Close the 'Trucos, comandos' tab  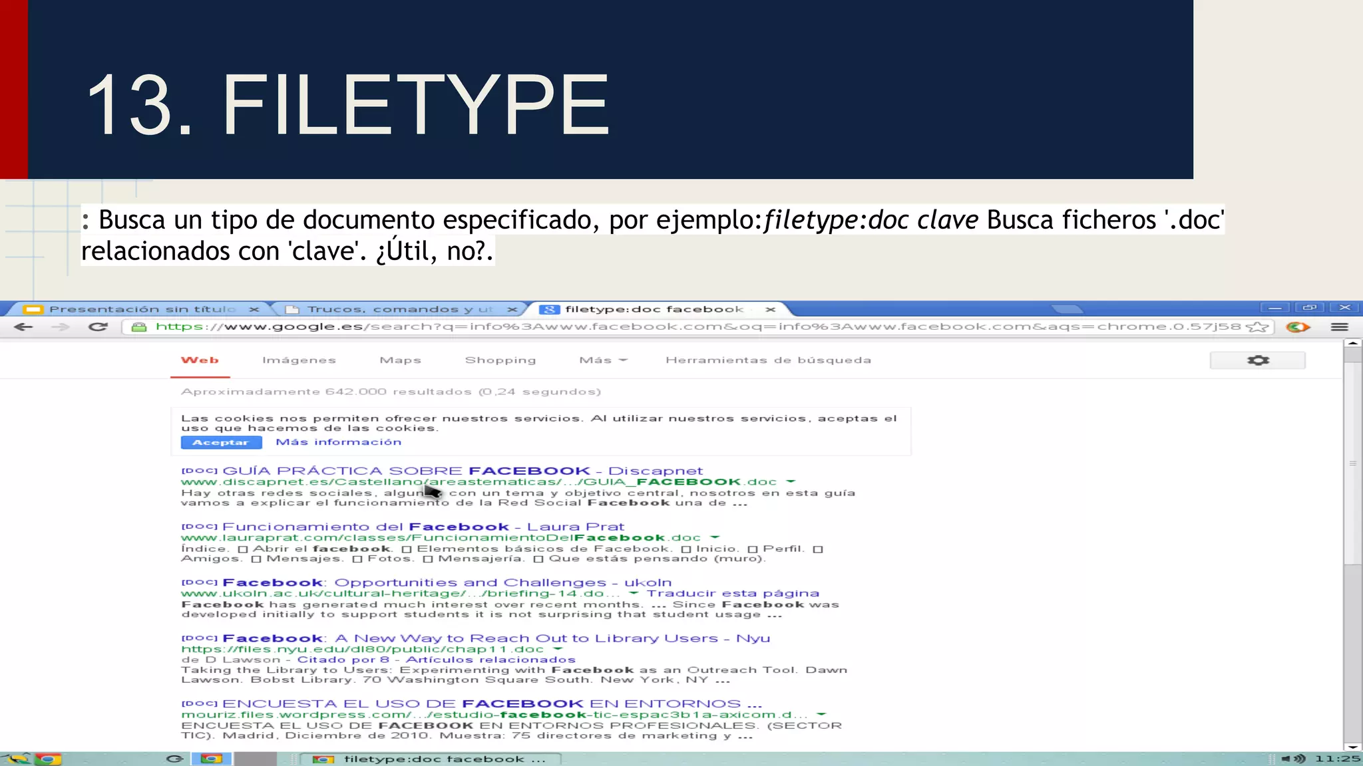coord(512,309)
